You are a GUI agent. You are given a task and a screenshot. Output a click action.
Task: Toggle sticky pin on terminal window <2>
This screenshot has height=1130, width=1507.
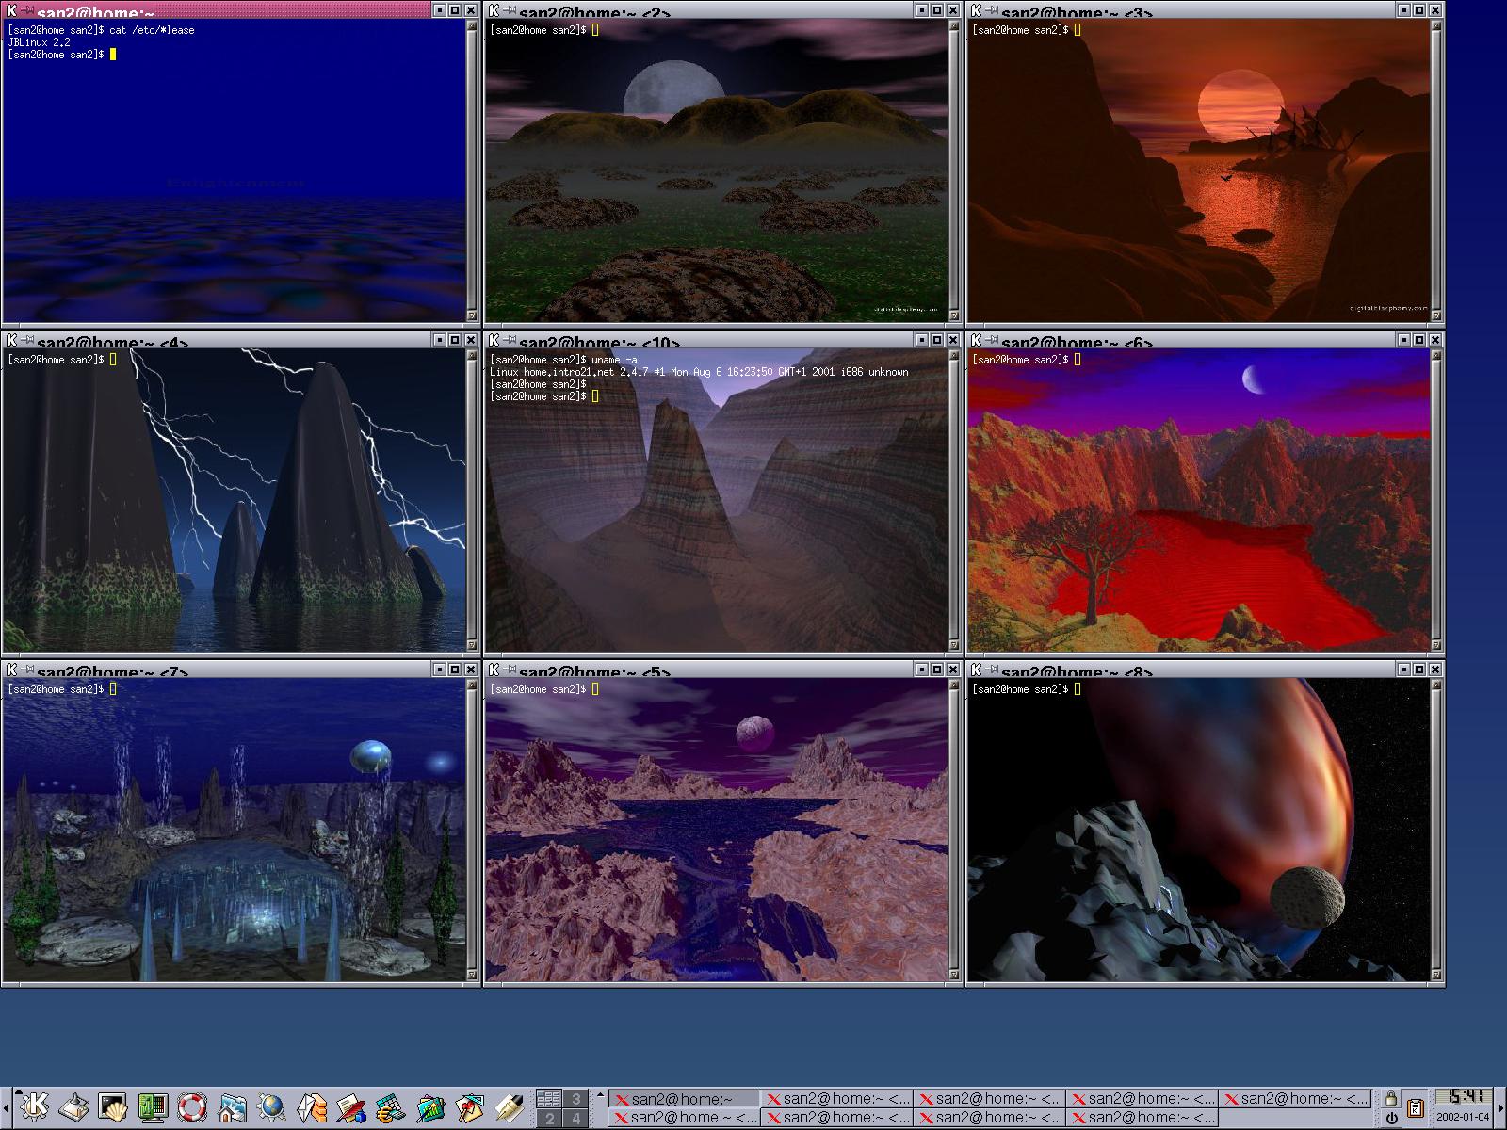point(509,10)
